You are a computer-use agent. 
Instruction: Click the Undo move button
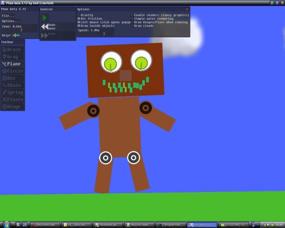click(x=48, y=27)
